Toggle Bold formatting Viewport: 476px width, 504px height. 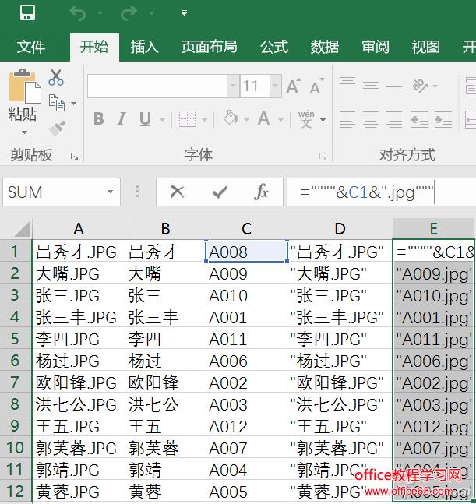pyautogui.click(x=99, y=119)
